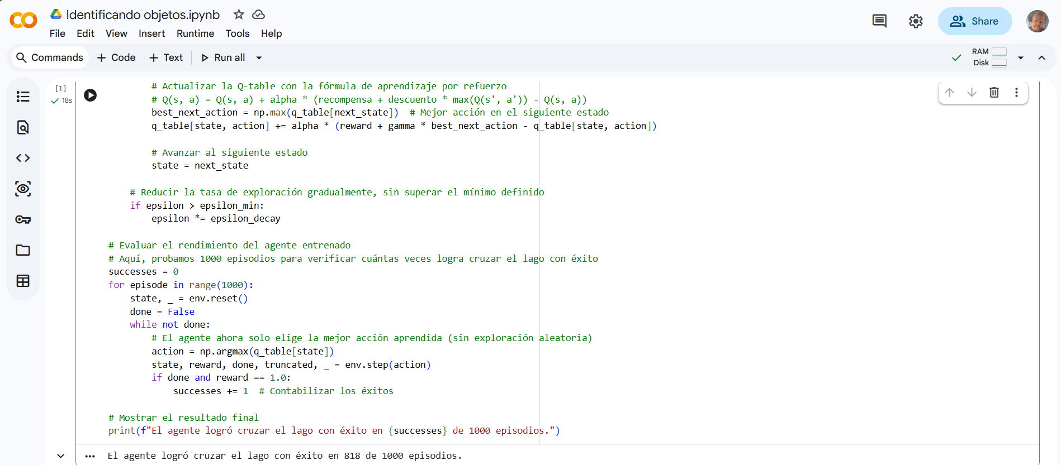Collapse the cell output chevron

click(x=60, y=456)
